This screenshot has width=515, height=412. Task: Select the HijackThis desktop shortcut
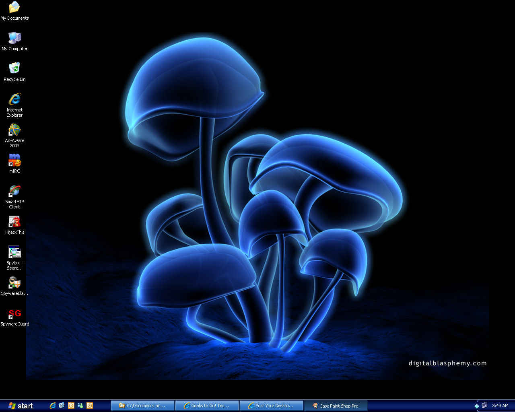[x=14, y=225]
